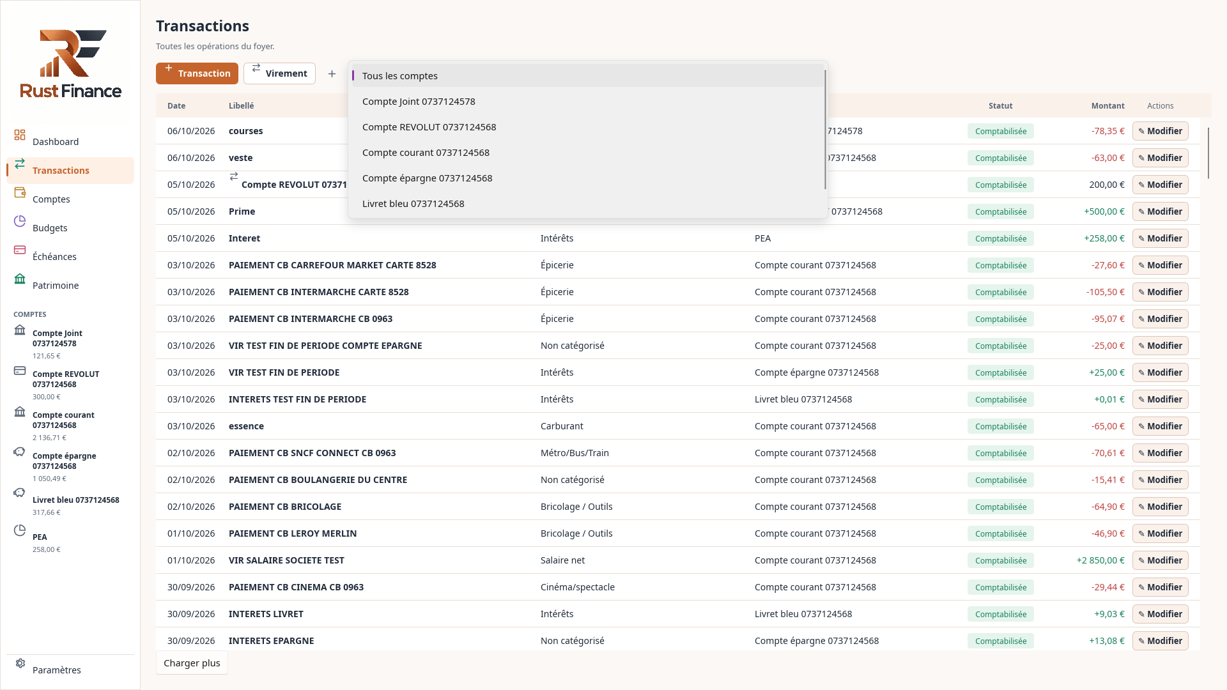This screenshot has width=1227, height=690.
Task: Select 'Livret bleu 0737124568' in dropdown
Action: point(587,203)
